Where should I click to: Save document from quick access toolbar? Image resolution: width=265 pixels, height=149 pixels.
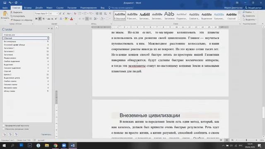point(5,3)
